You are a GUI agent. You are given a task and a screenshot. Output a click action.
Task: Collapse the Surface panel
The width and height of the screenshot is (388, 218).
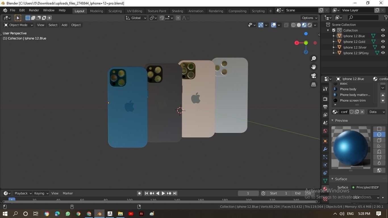click(332, 179)
